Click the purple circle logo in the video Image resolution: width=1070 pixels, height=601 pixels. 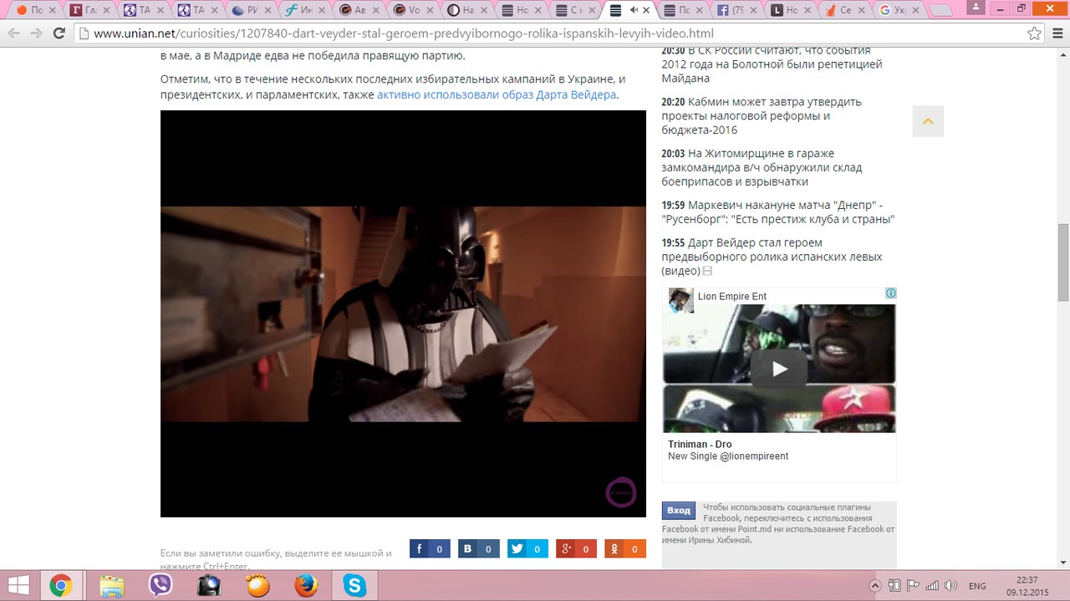pyautogui.click(x=621, y=492)
